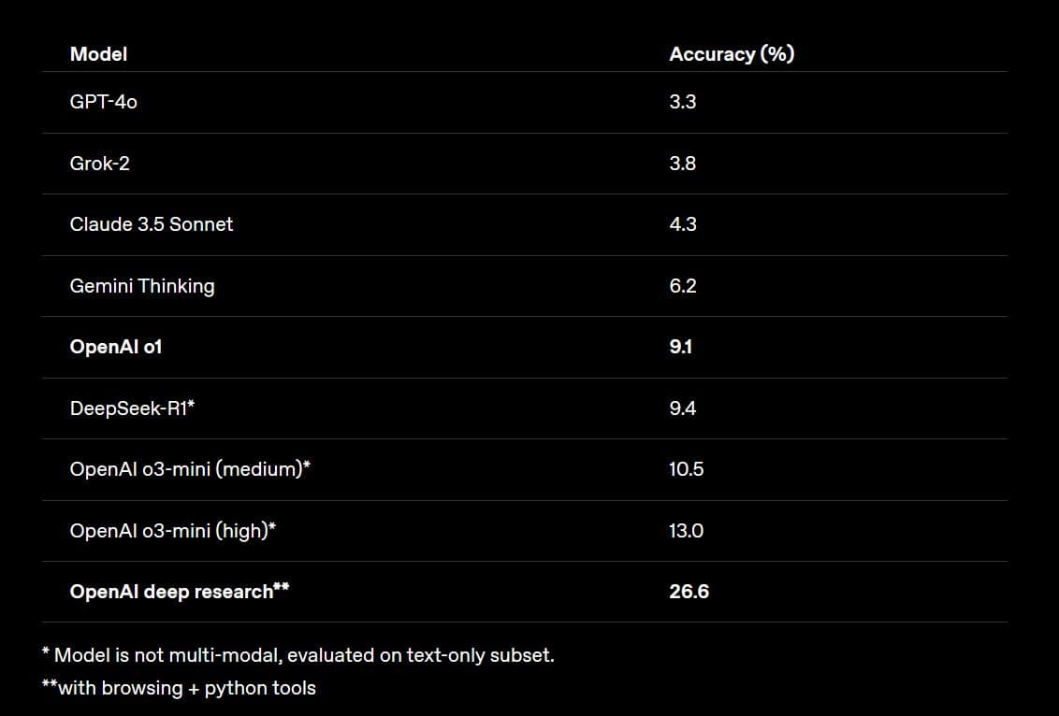This screenshot has width=1059, height=716.
Task: Click the 3.8 accuracy value for Grok-2
Action: 683,164
